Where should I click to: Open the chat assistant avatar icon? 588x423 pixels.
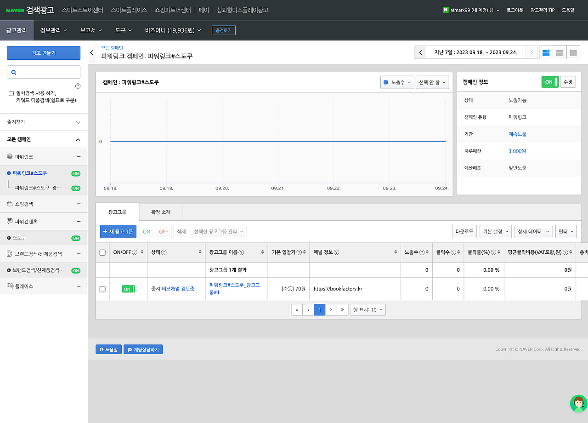pos(578,403)
